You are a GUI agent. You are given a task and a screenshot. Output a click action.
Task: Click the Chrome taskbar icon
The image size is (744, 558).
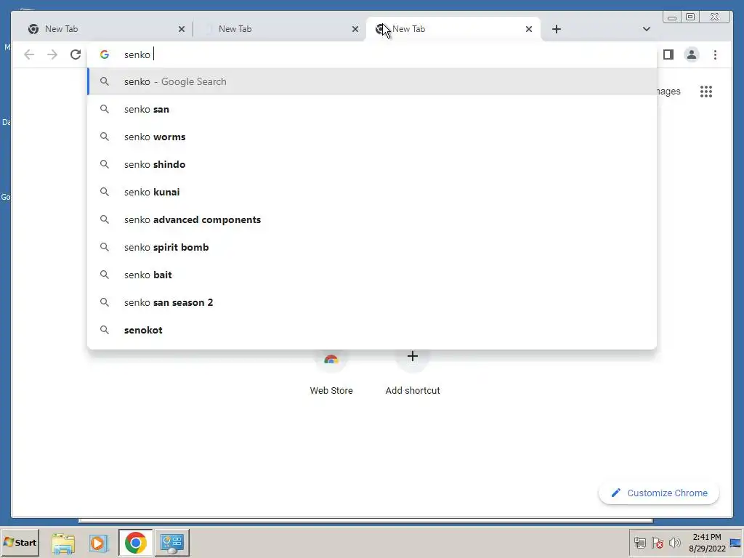tap(136, 543)
